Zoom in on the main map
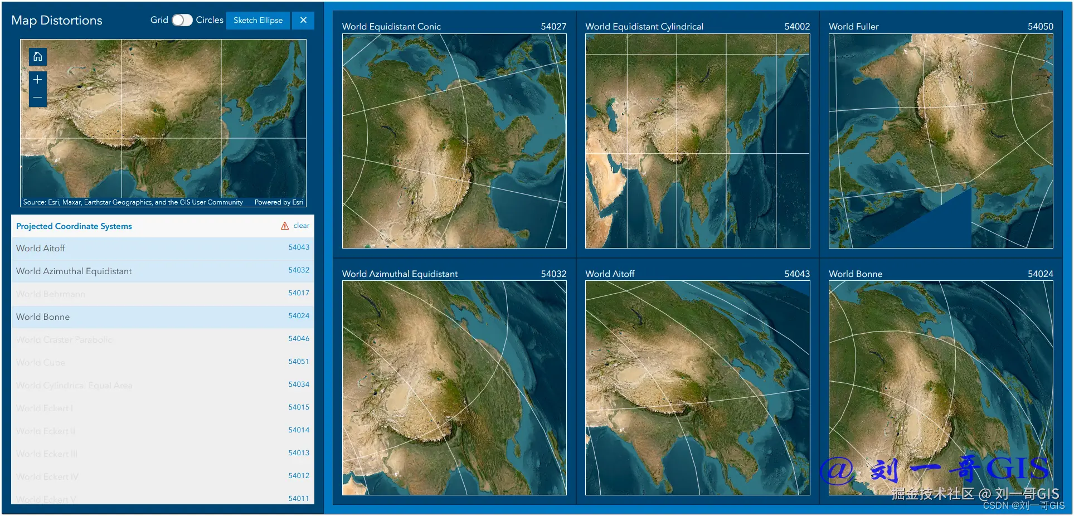 coord(38,80)
